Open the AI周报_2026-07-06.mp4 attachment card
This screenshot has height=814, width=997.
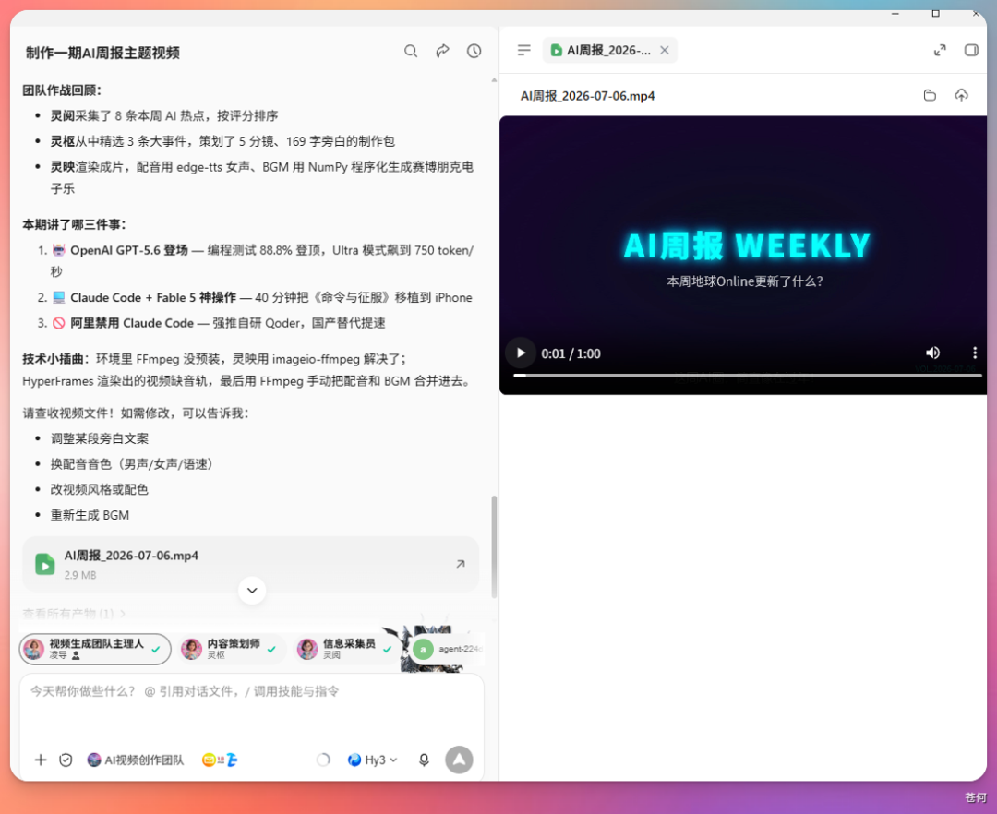point(250,564)
